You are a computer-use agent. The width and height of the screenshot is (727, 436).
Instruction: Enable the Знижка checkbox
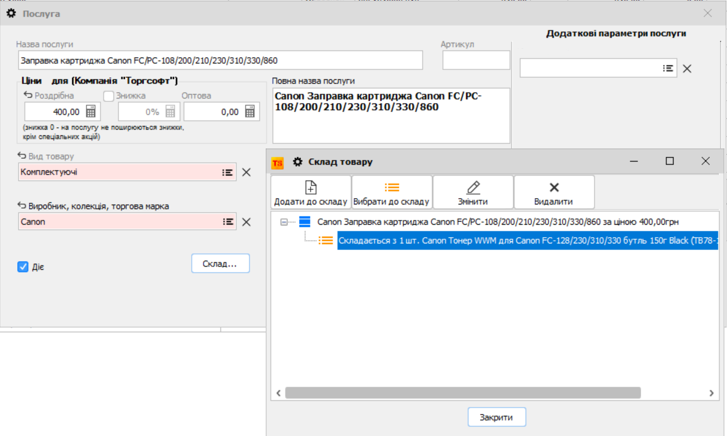pyautogui.click(x=108, y=96)
